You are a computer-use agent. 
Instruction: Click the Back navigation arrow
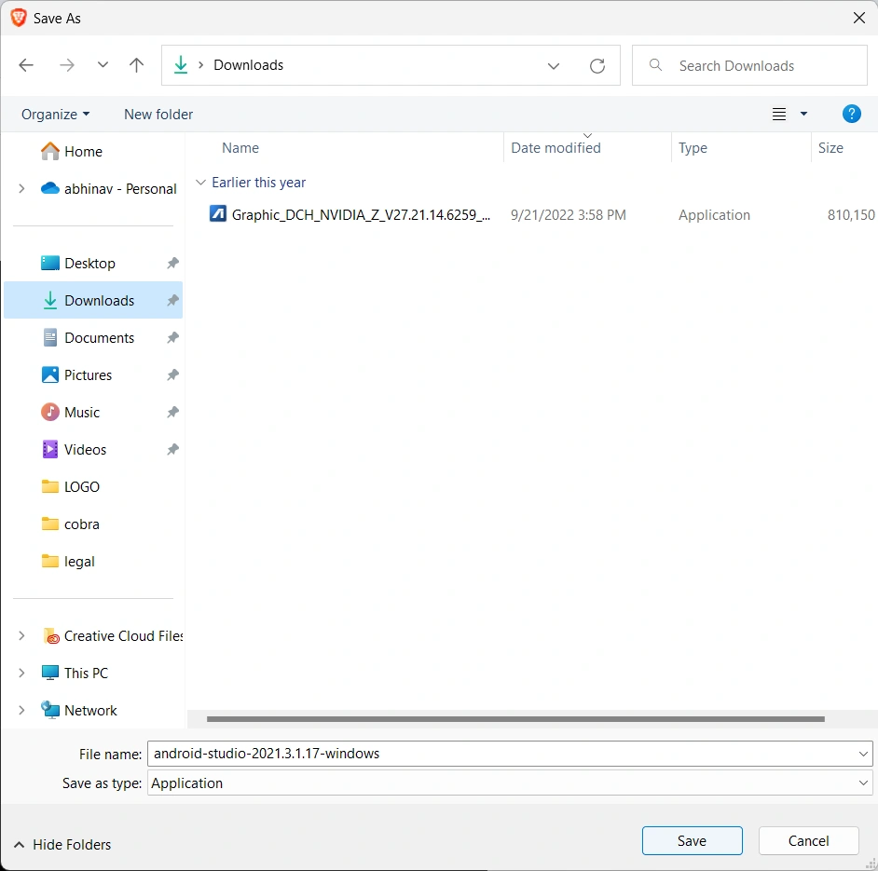click(x=26, y=65)
